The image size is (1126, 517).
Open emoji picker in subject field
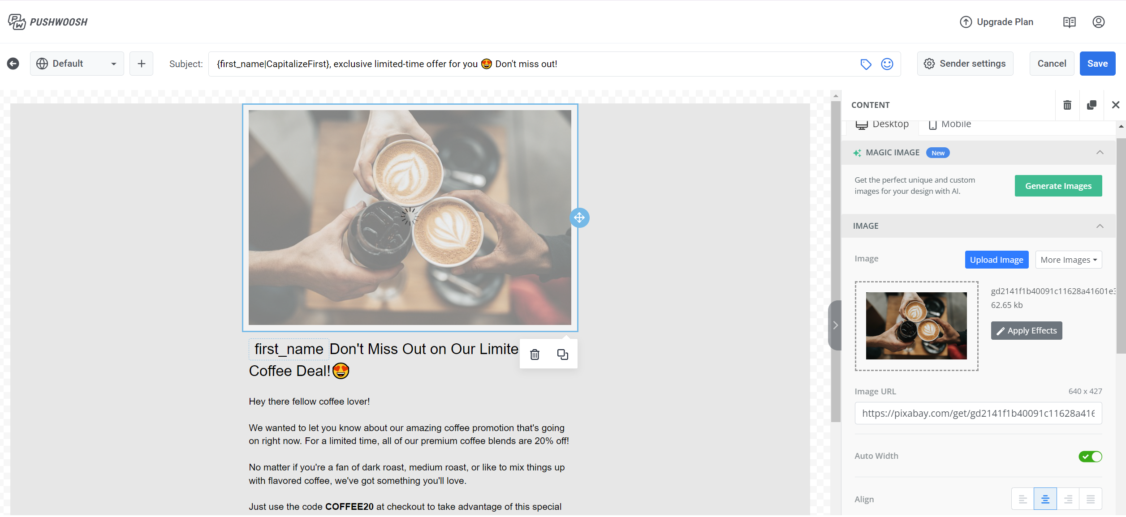887,64
